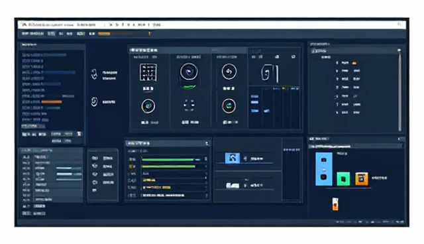Click first icon in the small icon list panel

point(95,158)
